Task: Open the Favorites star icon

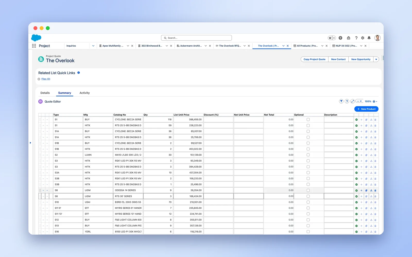Action: (330, 38)
